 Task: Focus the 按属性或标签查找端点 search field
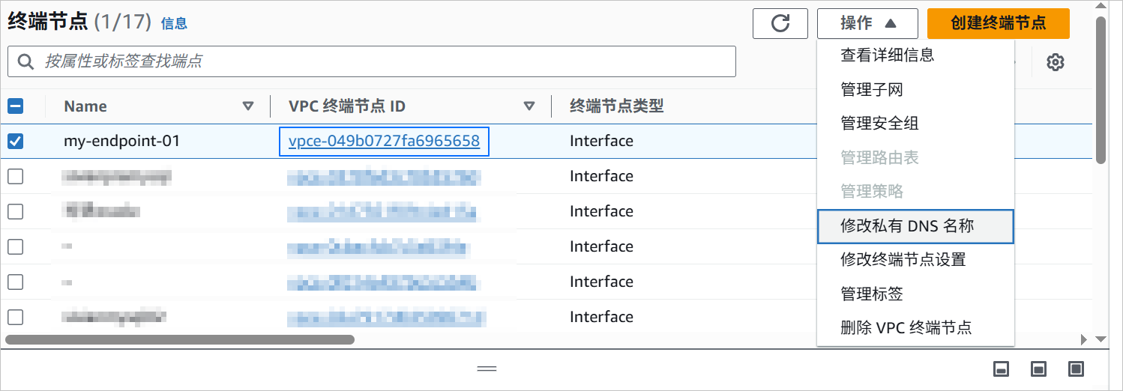372,61
